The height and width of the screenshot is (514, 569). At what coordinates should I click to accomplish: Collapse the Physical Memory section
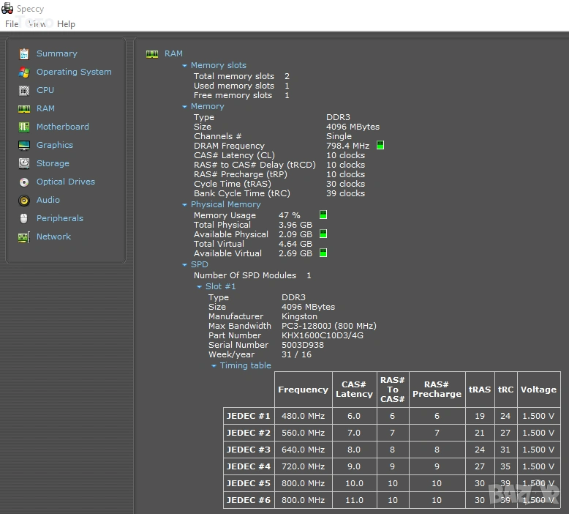pyautogui.click(x=185, y=205)
